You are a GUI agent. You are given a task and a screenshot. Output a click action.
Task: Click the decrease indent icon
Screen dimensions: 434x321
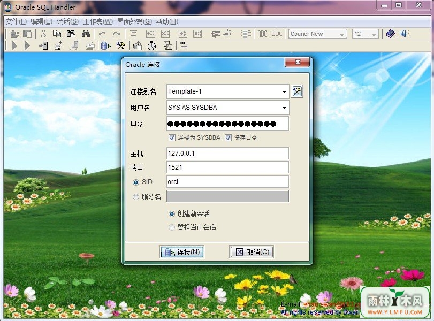click(216, 34)
